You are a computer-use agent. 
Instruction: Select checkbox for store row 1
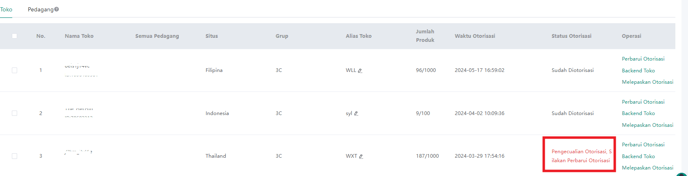tap(15, 70)
